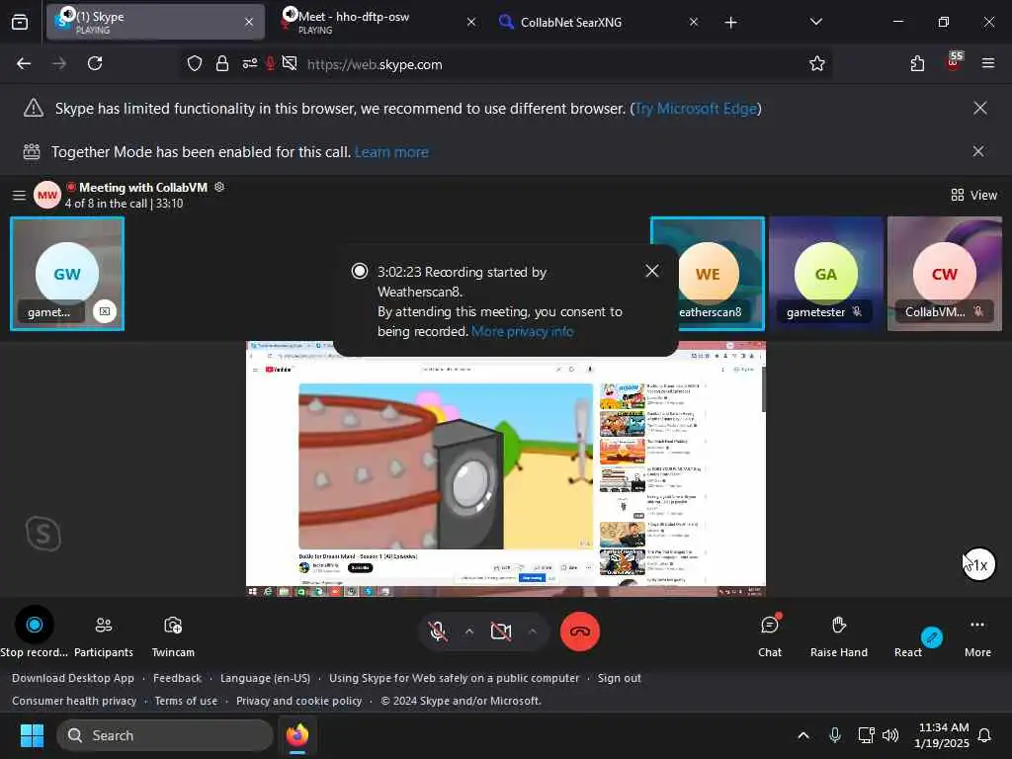Close the Skype browser tab
Screen dimensions: 1012x759
[x=249, y=22]
